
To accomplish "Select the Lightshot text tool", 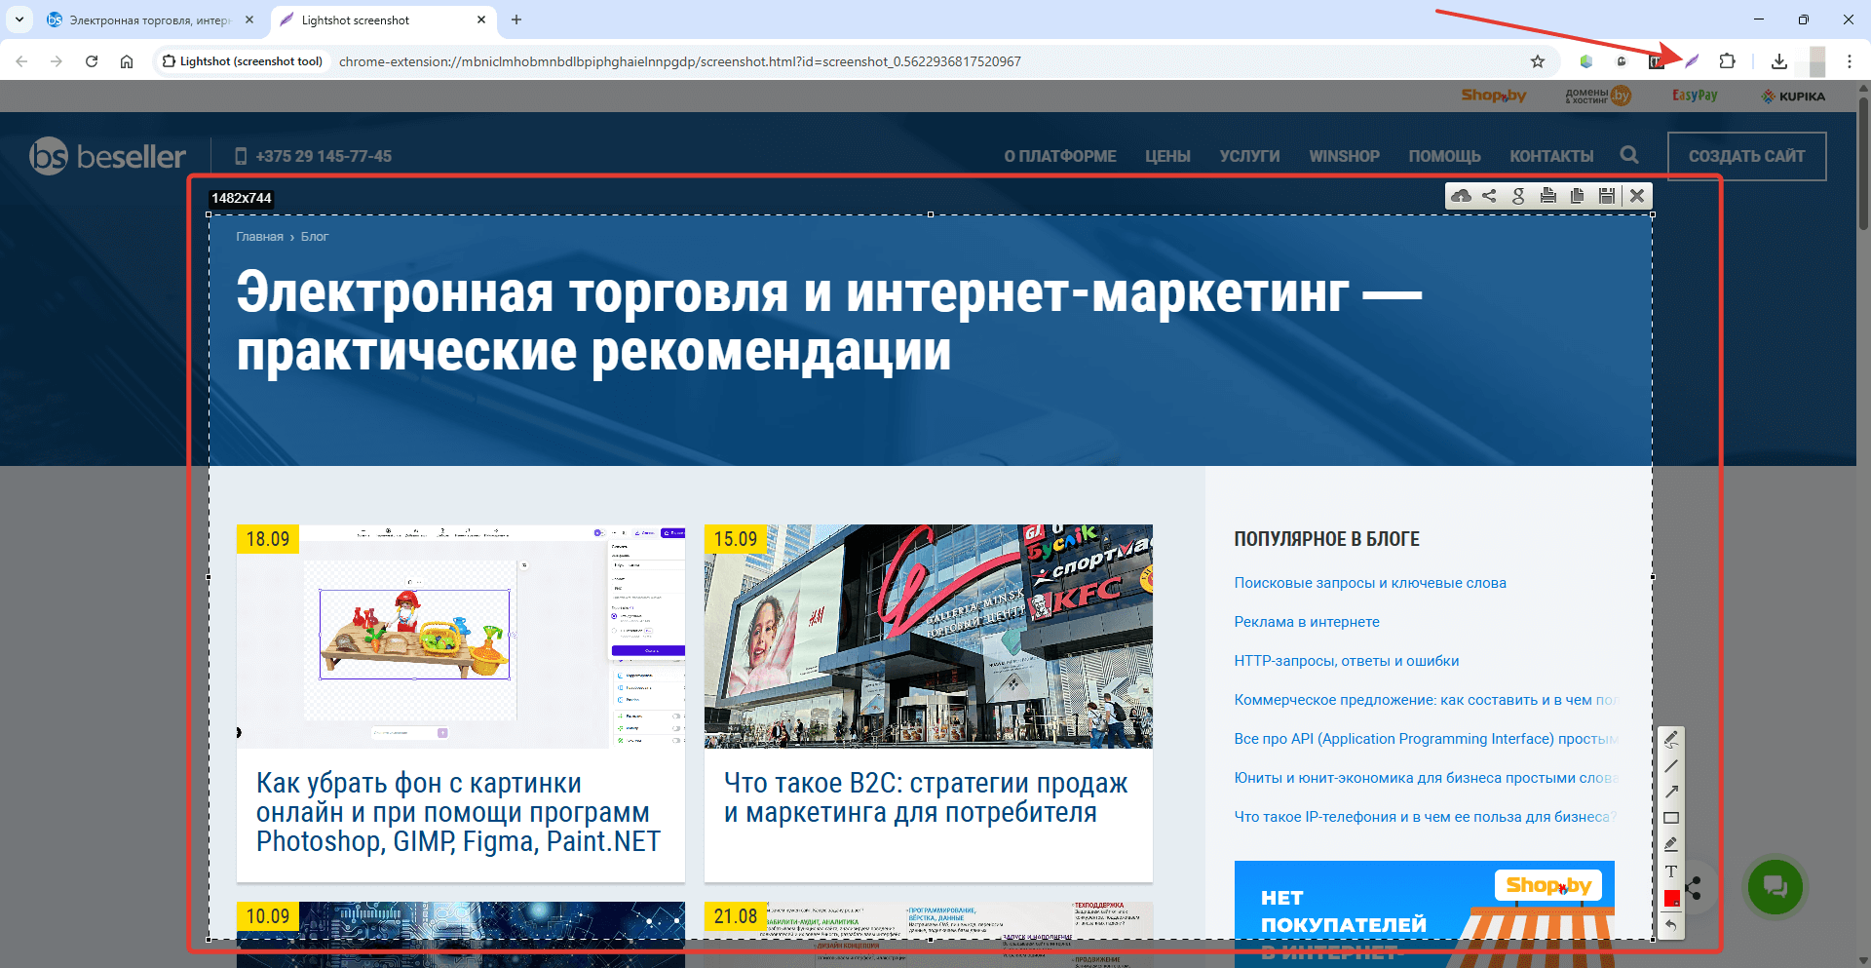I will coord(1671,871).
